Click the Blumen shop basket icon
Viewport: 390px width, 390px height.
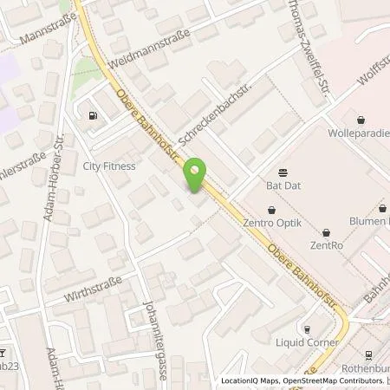pos(383,208)
